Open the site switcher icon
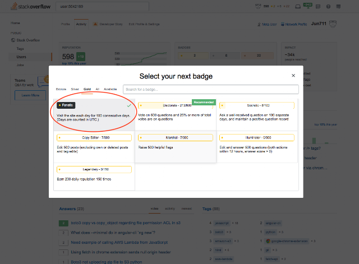 point(338,6)
